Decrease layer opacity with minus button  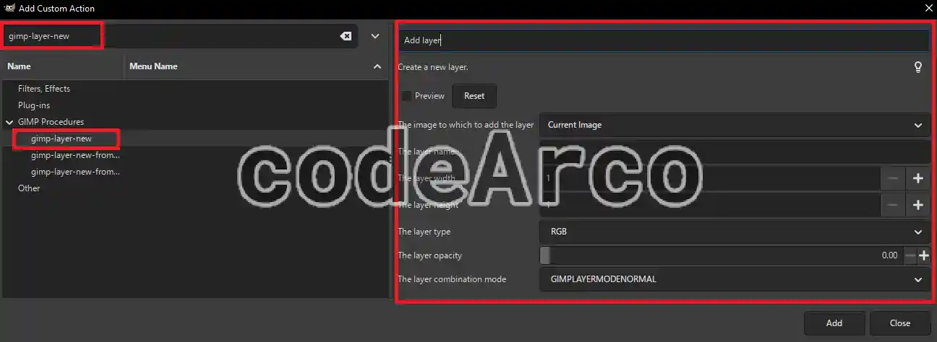click(909, 255)
